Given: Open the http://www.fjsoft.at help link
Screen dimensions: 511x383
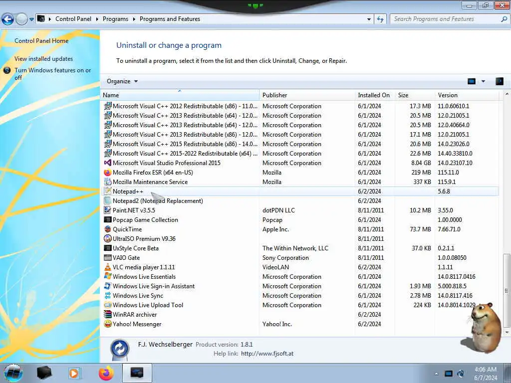Looking at the screenshot, I should point(267,354).
